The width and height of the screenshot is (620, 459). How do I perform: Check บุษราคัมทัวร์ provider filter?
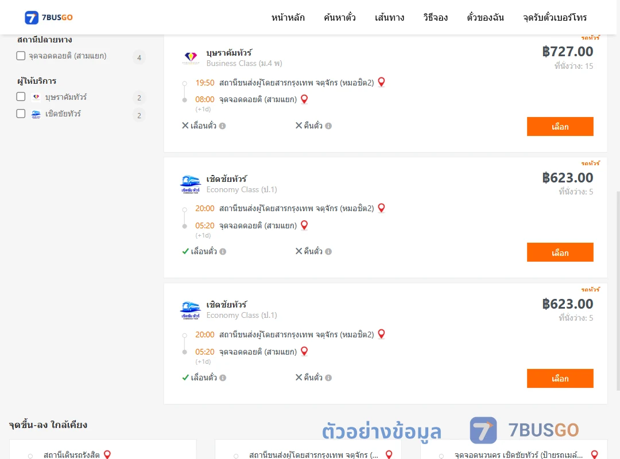[x=21, y=97]
